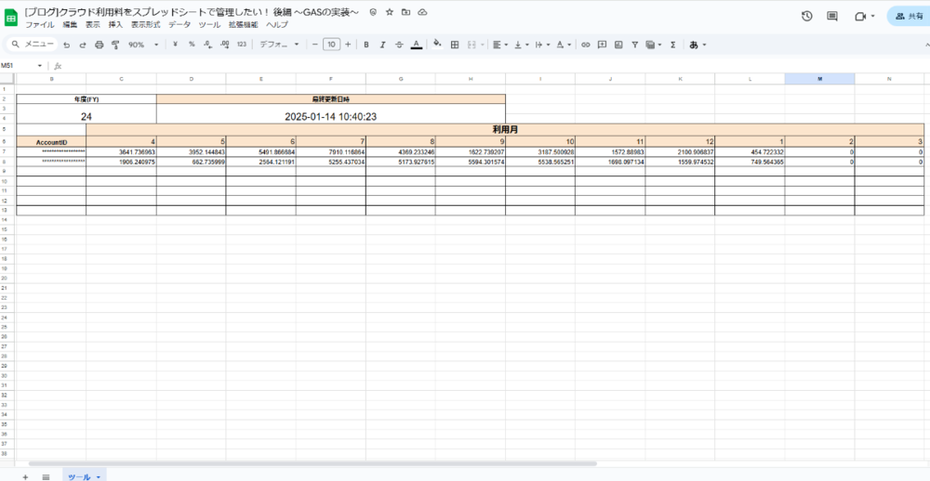Open the zoom 90% dropdown

(143, 45)
